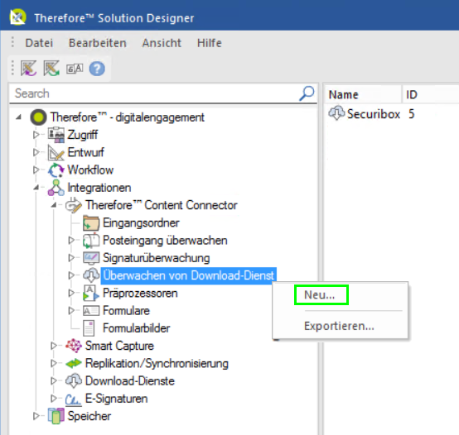The image size is (459, 435).
Task: Select the Smart Capture tree item
Action: pyautogui.click(x=119, y=346)
